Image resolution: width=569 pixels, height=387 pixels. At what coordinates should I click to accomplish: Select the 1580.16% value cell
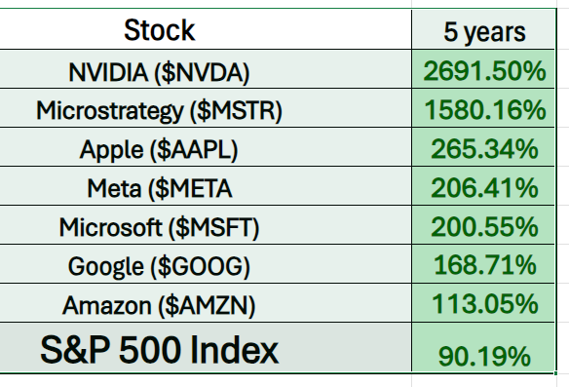[x=483, y=108]
